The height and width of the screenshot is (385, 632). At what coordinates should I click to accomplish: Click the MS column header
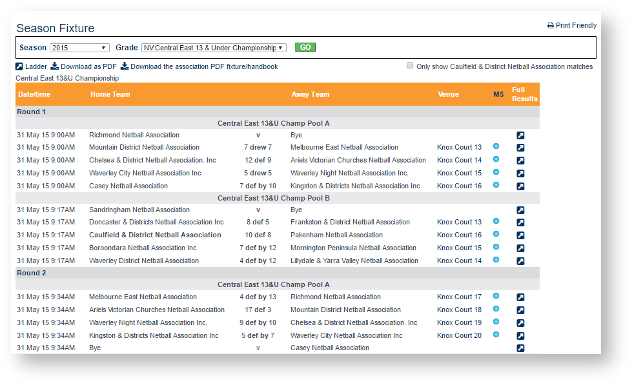click(498, 94)
